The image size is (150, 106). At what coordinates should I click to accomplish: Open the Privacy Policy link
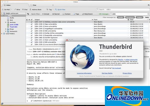pos(127,73)
